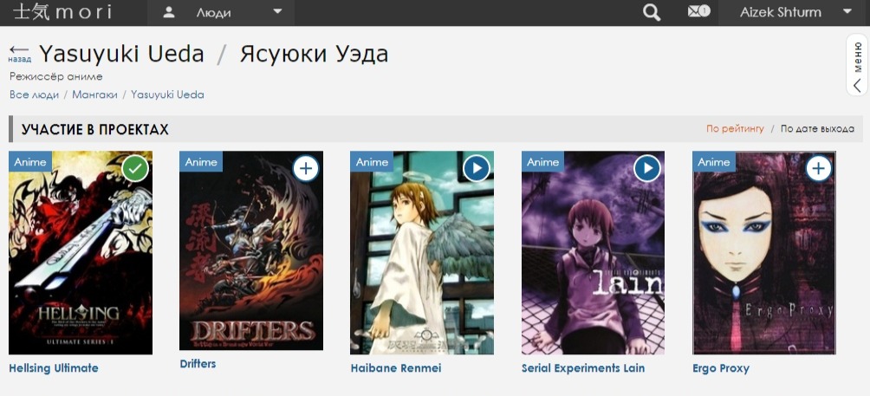Open the search magnifier icon
Viewport: 870px width, 396px height.
[652, 12]
